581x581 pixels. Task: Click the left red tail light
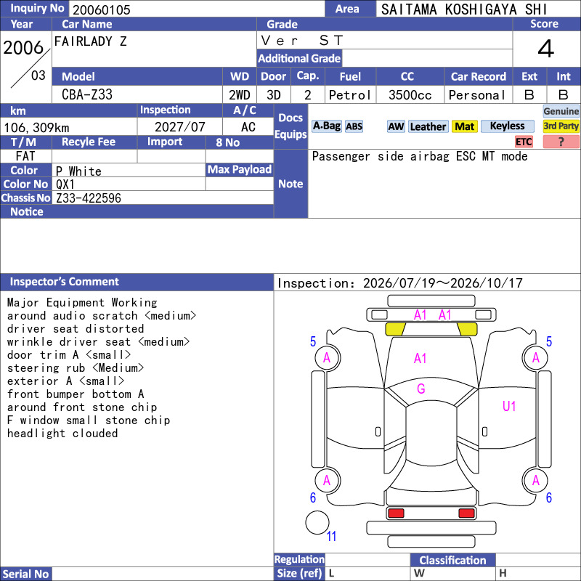396,513
